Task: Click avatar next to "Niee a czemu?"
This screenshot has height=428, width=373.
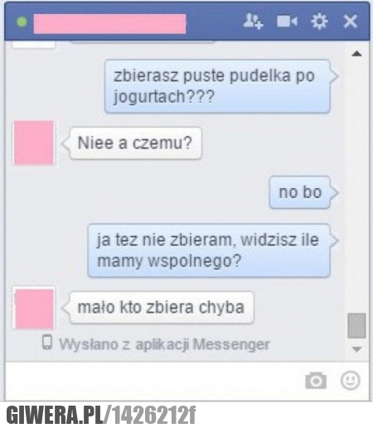Action: pos(34,142)
